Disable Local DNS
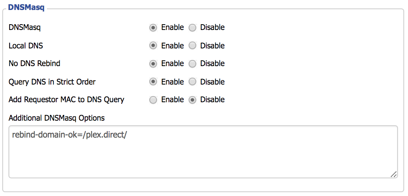This screenshot has width=408, height=196. click(192, 46)
